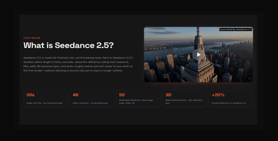Select the 'What is Seedance 2.5?' heading

[69, 45]
